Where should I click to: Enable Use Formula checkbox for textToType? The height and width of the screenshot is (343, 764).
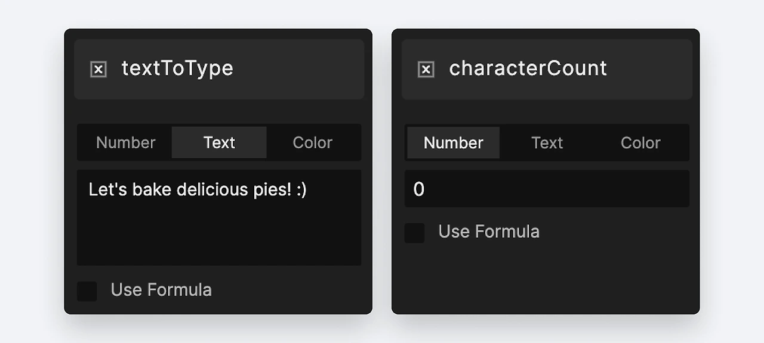click(87, 291)
